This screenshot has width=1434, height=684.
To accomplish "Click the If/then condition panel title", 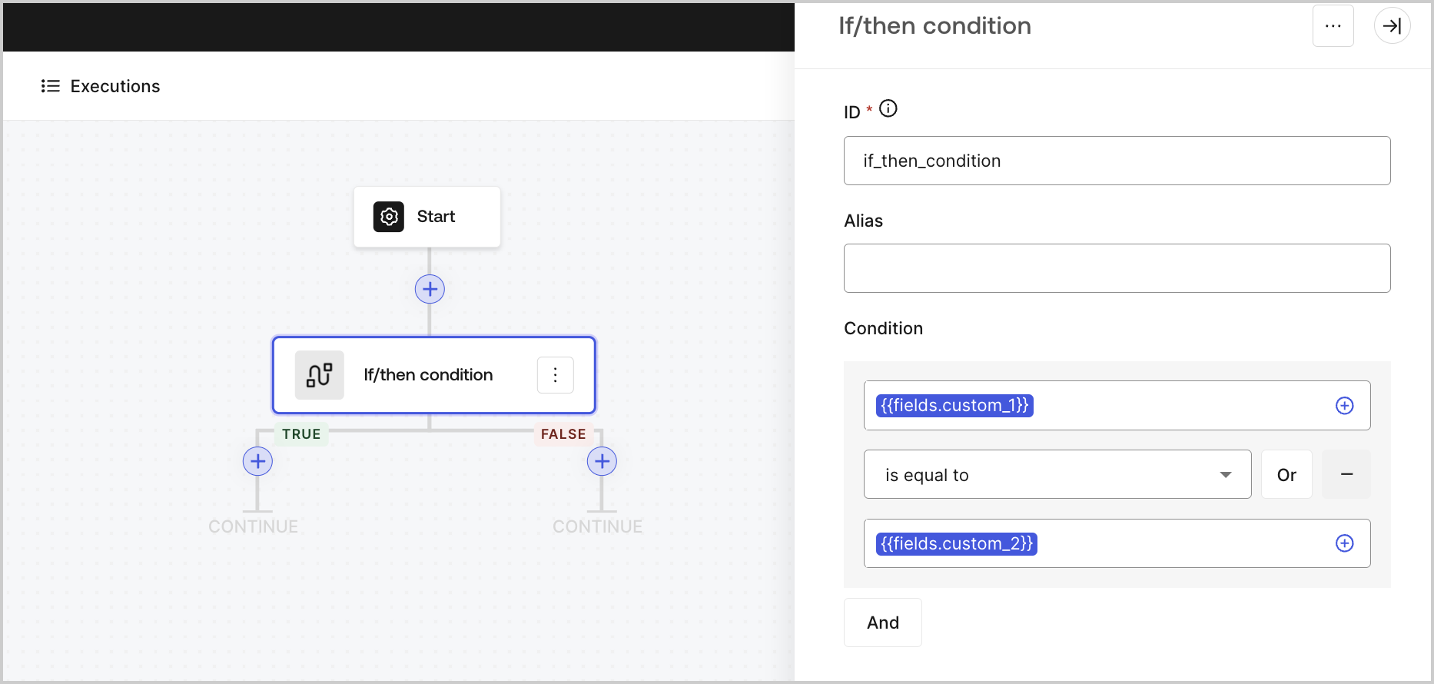I will pos(934,26).
